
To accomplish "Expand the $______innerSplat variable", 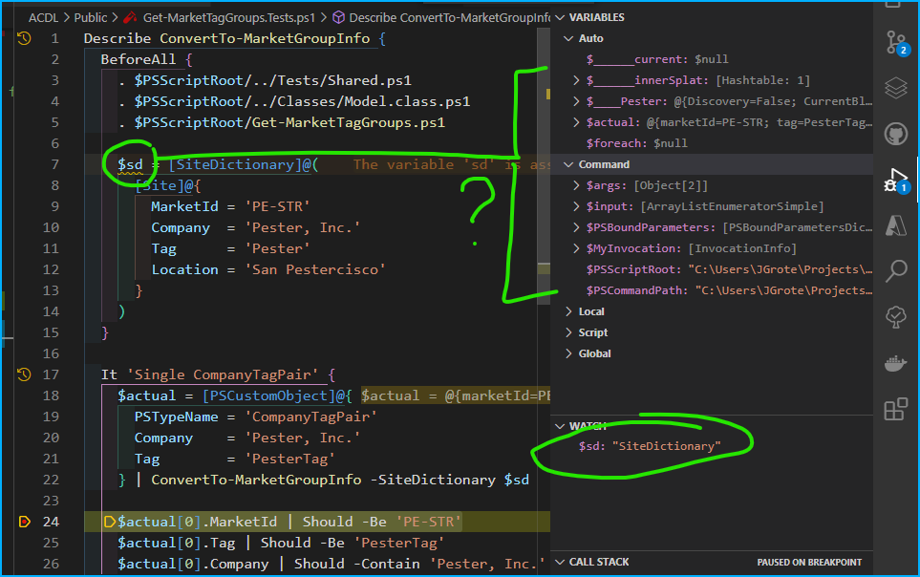I will [575, 80].
